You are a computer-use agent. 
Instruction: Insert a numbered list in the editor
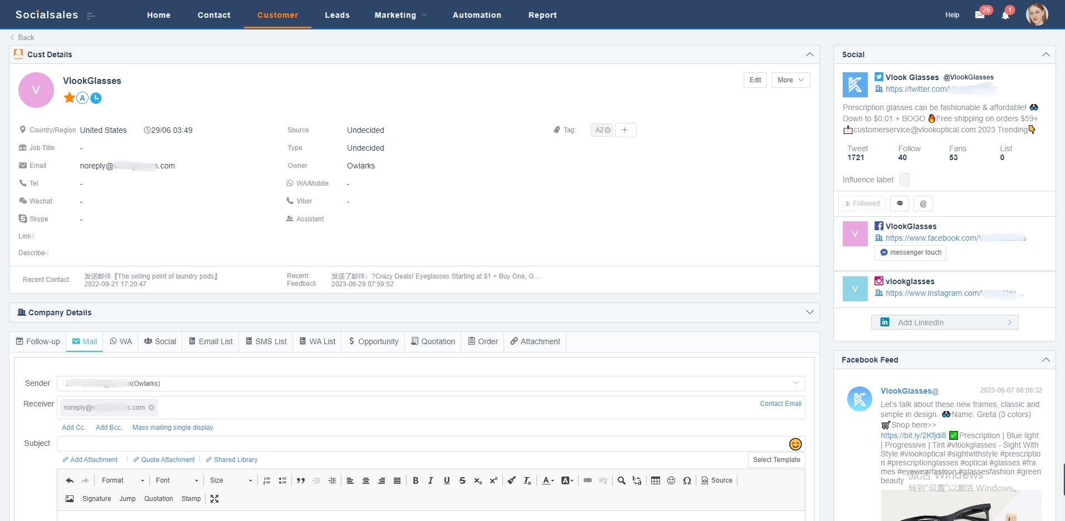click(x=267, y=480)
